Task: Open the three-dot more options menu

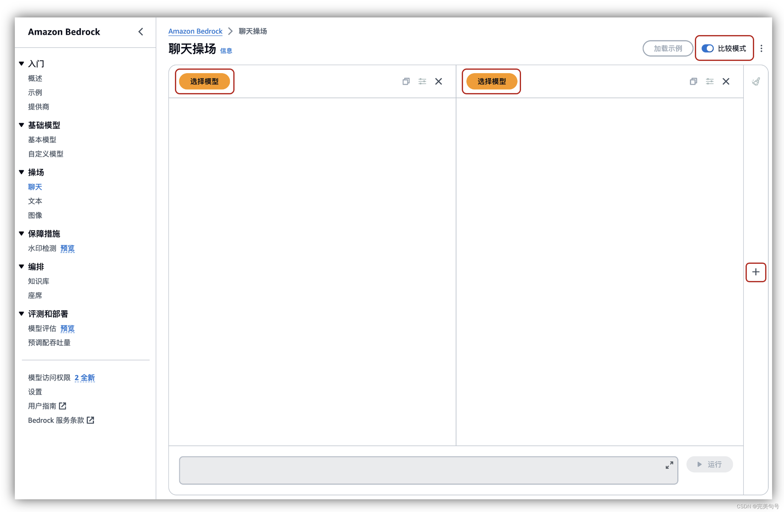Action: 761,49
